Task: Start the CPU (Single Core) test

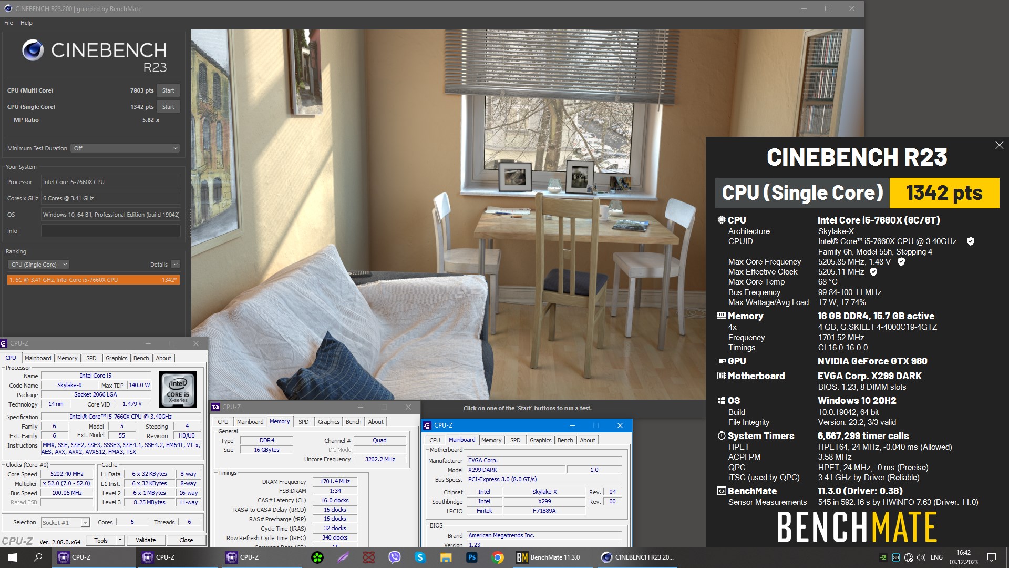Action: tap(168, 107)
